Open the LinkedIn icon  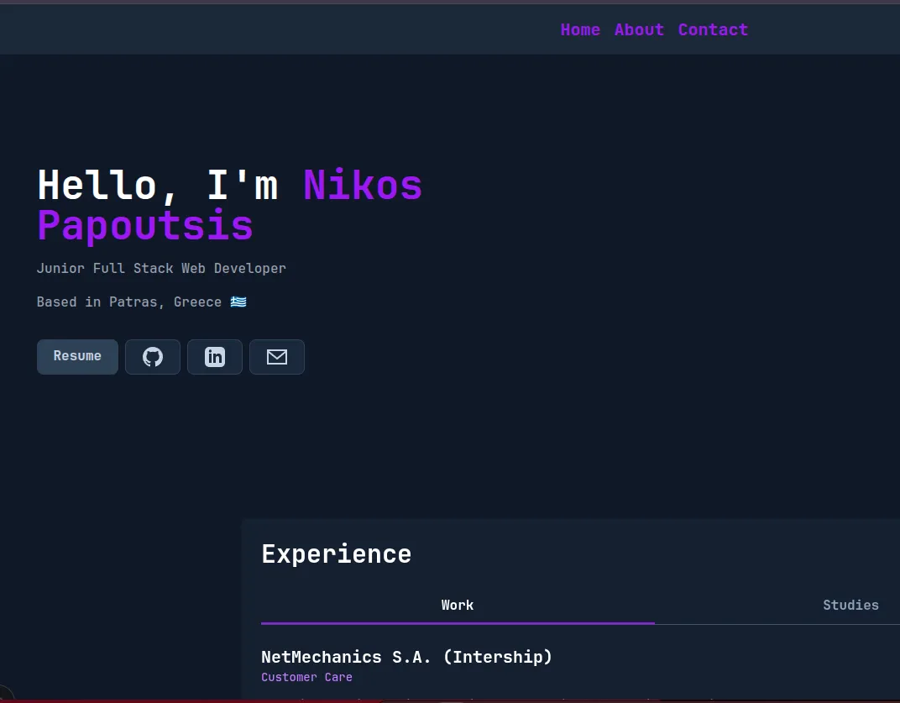214,356
